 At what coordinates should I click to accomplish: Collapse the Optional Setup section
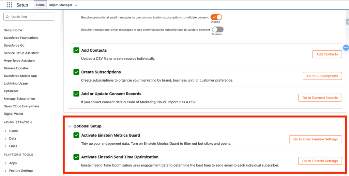tap(70, 126)
